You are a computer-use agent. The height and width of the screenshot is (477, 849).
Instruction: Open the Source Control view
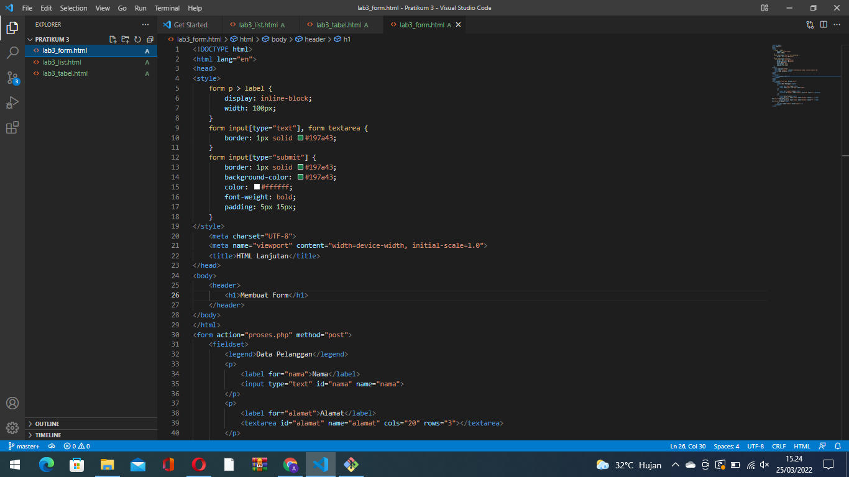12,78
